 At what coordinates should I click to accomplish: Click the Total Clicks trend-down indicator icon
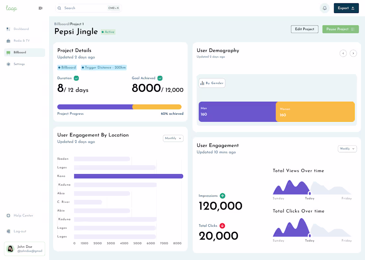click(222, 225)
